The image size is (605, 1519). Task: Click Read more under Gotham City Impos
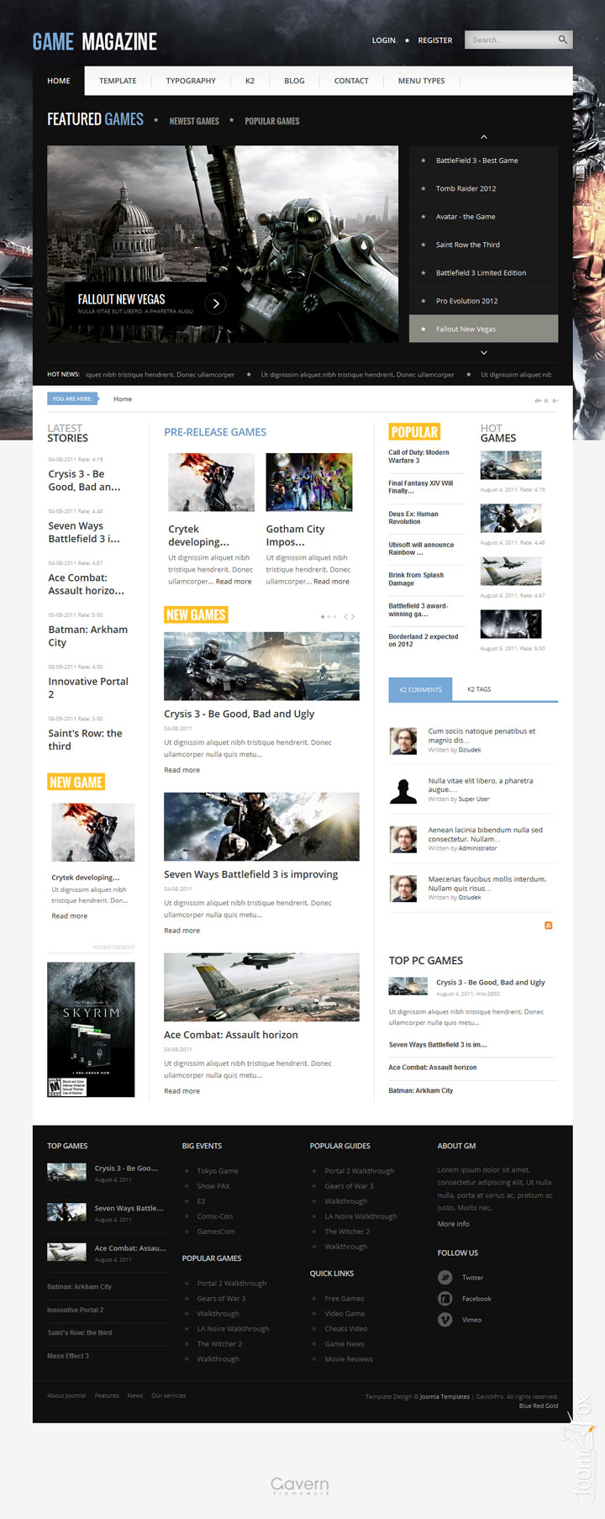point(331,582)
